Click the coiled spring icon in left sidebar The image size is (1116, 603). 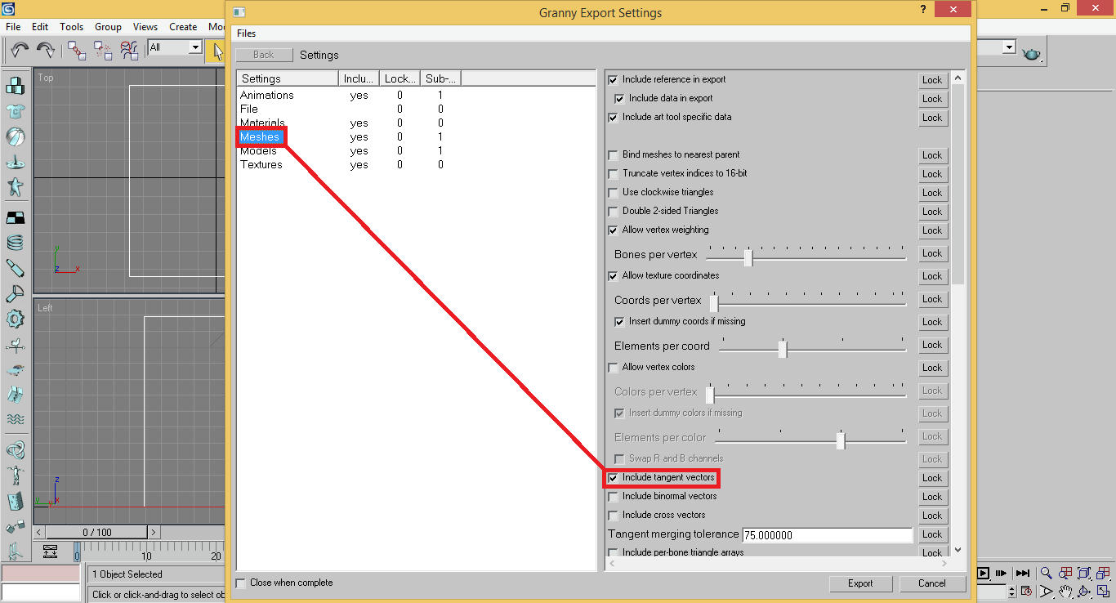tap(15, 243)
